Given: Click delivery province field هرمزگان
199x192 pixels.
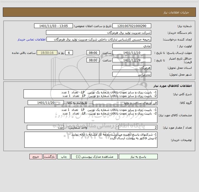Looking at the screenshot, I should (x=132, y=68).
